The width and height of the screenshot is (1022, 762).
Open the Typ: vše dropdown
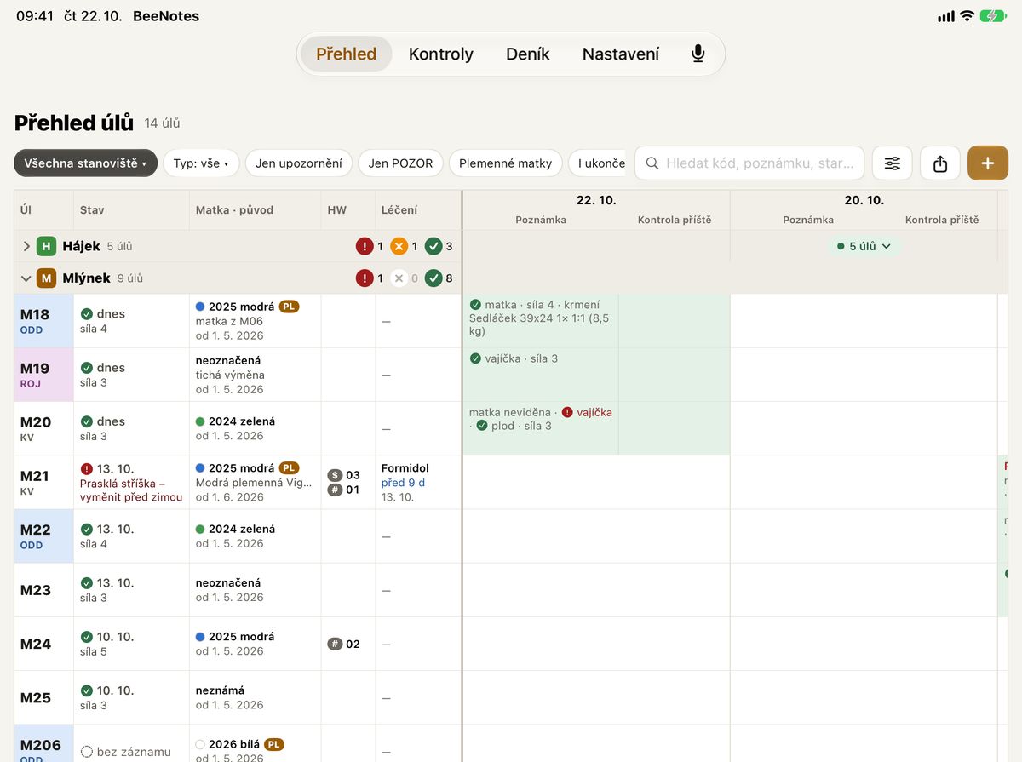[201, 163]
